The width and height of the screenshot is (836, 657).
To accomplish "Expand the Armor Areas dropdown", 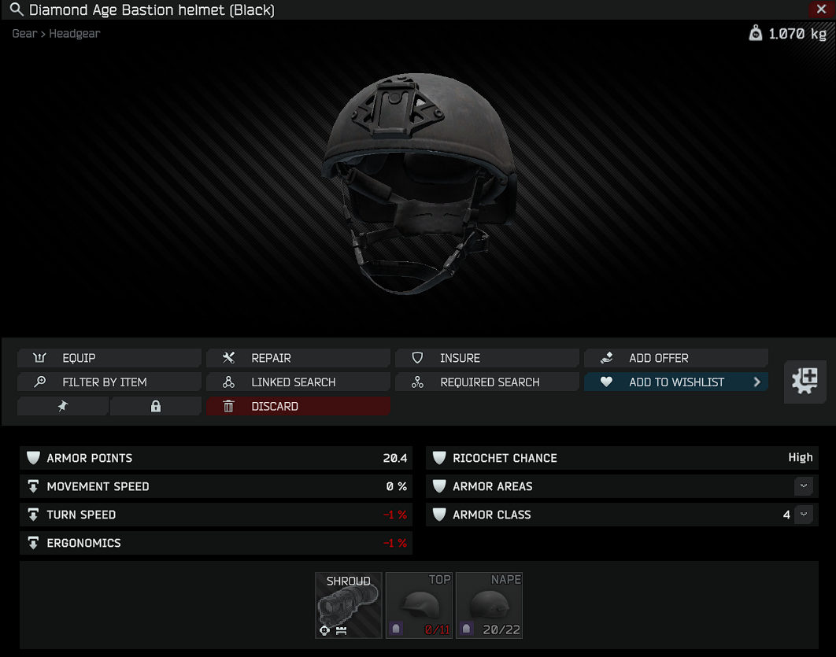I will point(803,486).
